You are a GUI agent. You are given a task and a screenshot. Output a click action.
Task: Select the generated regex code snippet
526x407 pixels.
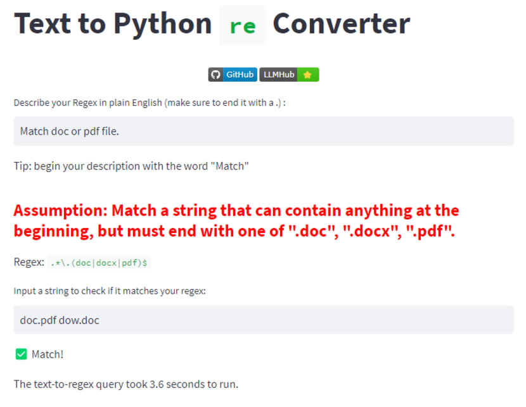coord(98,262)
